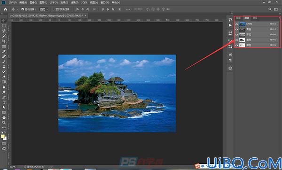282x170 pixels.
Task: Open the align options more menu (...)
Action: 128,9
